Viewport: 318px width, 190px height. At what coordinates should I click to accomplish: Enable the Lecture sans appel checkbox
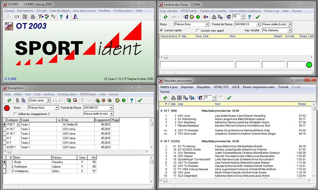[x=198, y=30]
